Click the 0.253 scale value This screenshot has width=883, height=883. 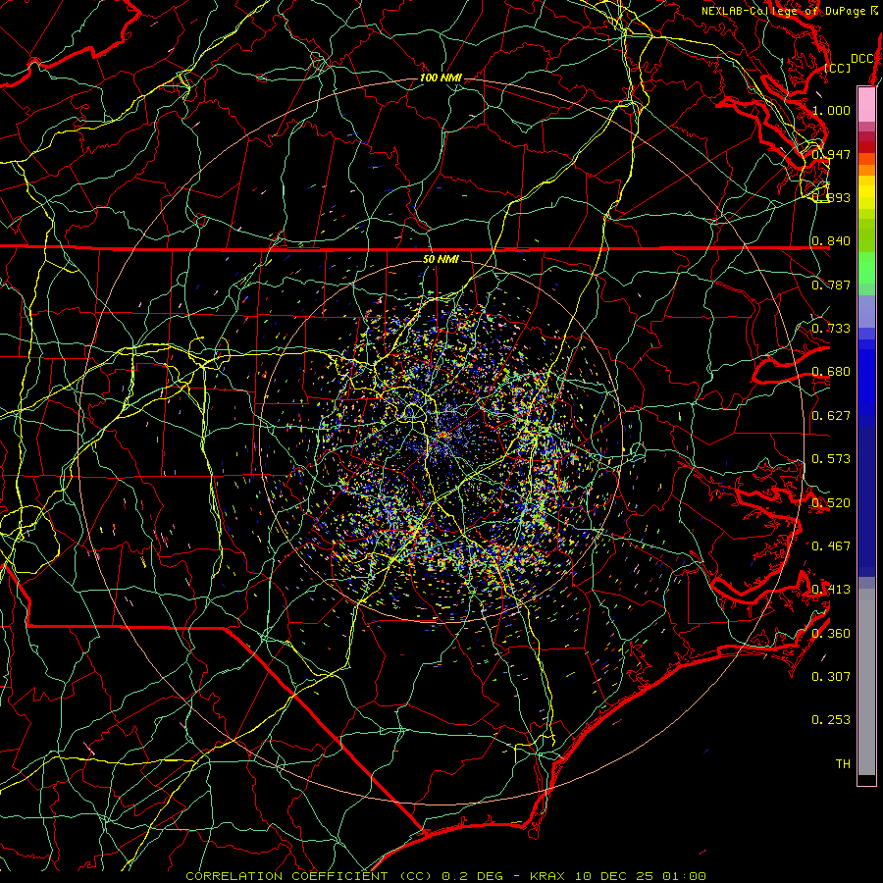pyautogui.click(x=831, y=720)
